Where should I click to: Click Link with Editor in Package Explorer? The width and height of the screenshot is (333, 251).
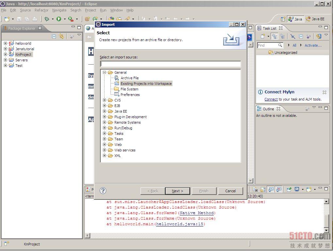coord(61,37)
